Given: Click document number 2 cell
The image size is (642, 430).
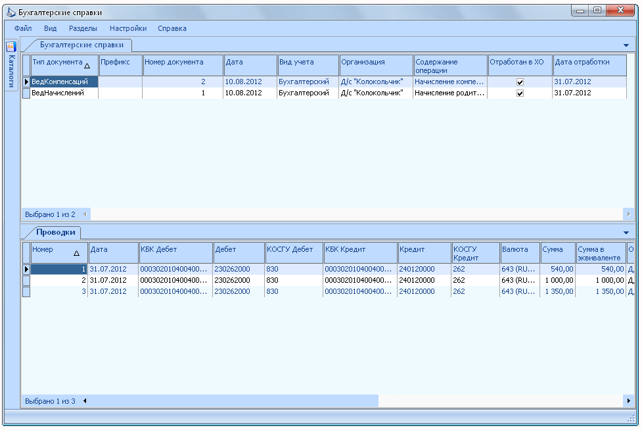Looking at the screenshot, I should [x=183, y=82].
